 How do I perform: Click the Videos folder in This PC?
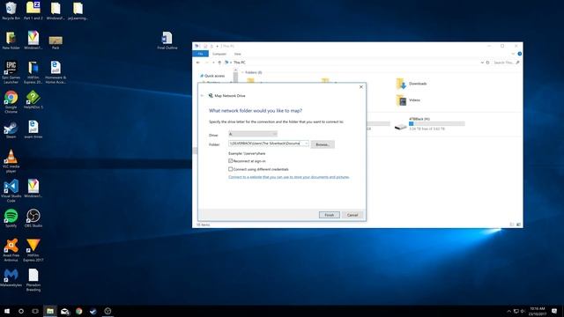coord(408,100)
